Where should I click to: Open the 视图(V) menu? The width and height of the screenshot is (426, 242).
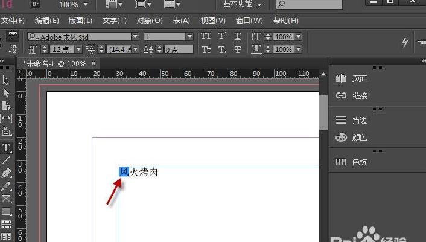213,21
